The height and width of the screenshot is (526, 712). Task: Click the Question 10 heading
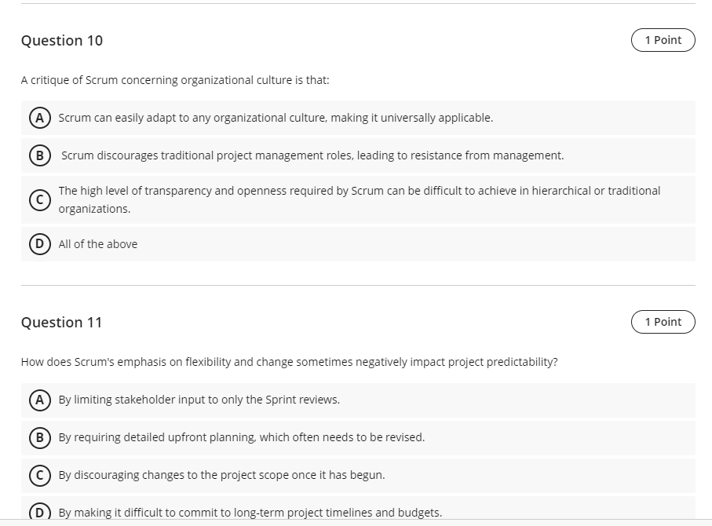tap(62, 40)
